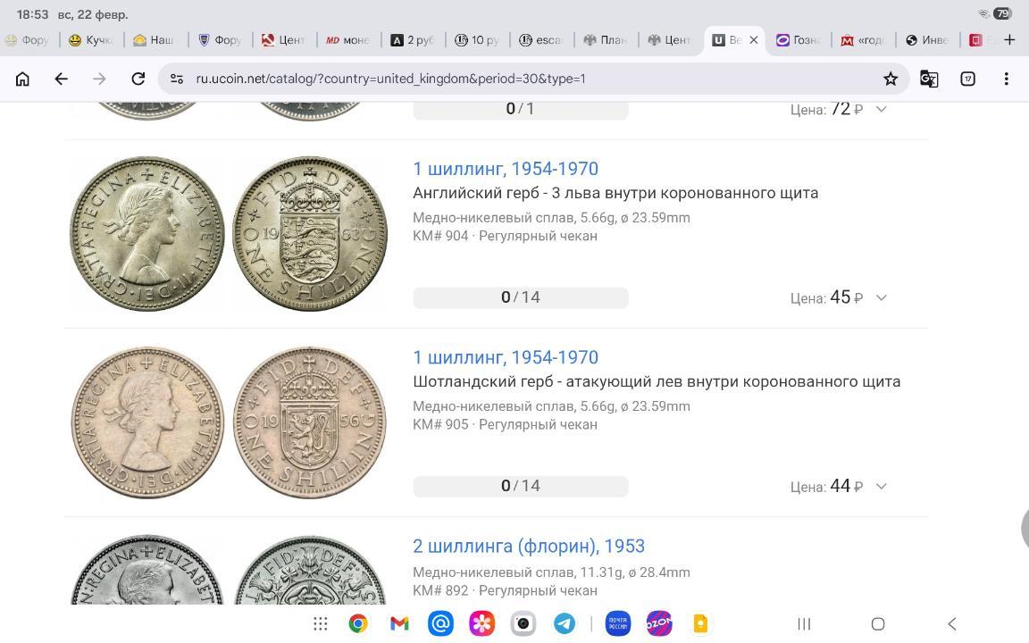Open the Ozon app in the taskbar
The width and height of the screenshot is (1029, 643).
pyautogui.click(x=659, y=623)
